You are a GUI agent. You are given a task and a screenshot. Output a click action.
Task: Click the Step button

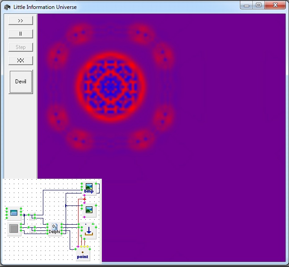point(21,47)
